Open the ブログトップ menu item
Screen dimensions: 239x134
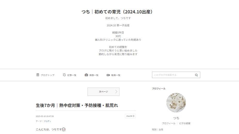pyautogui.click(x=45, y=75)
